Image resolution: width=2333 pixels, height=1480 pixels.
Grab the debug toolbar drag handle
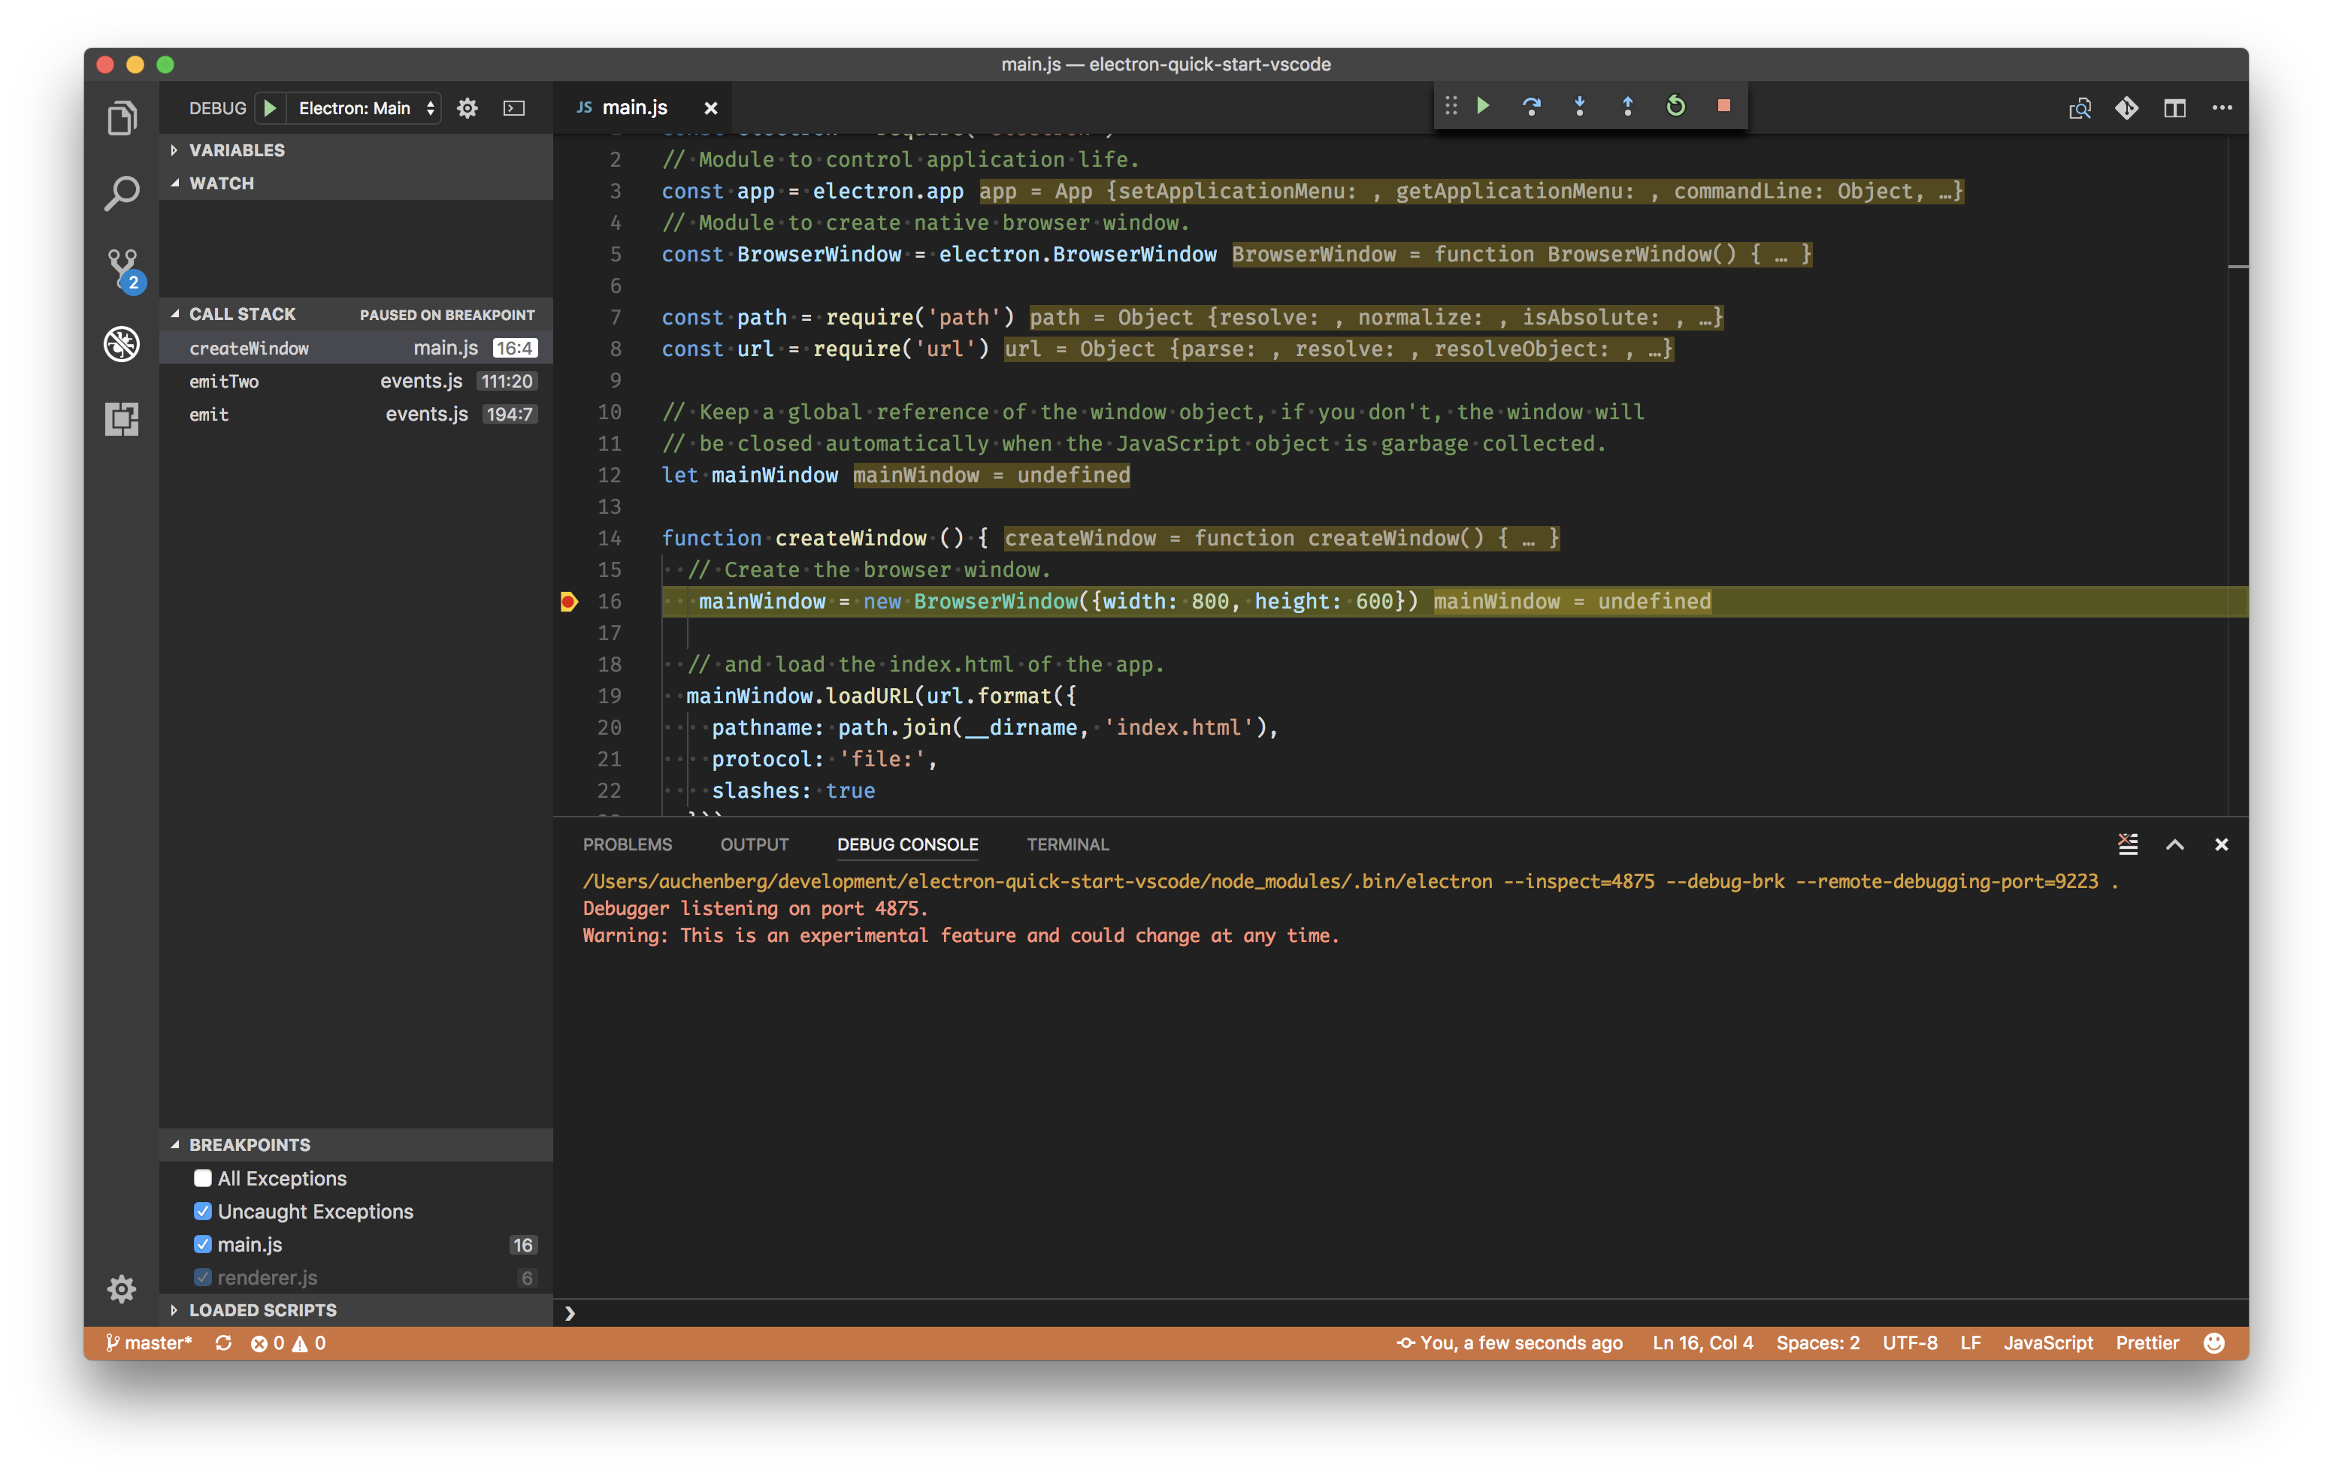point(1451,106)
